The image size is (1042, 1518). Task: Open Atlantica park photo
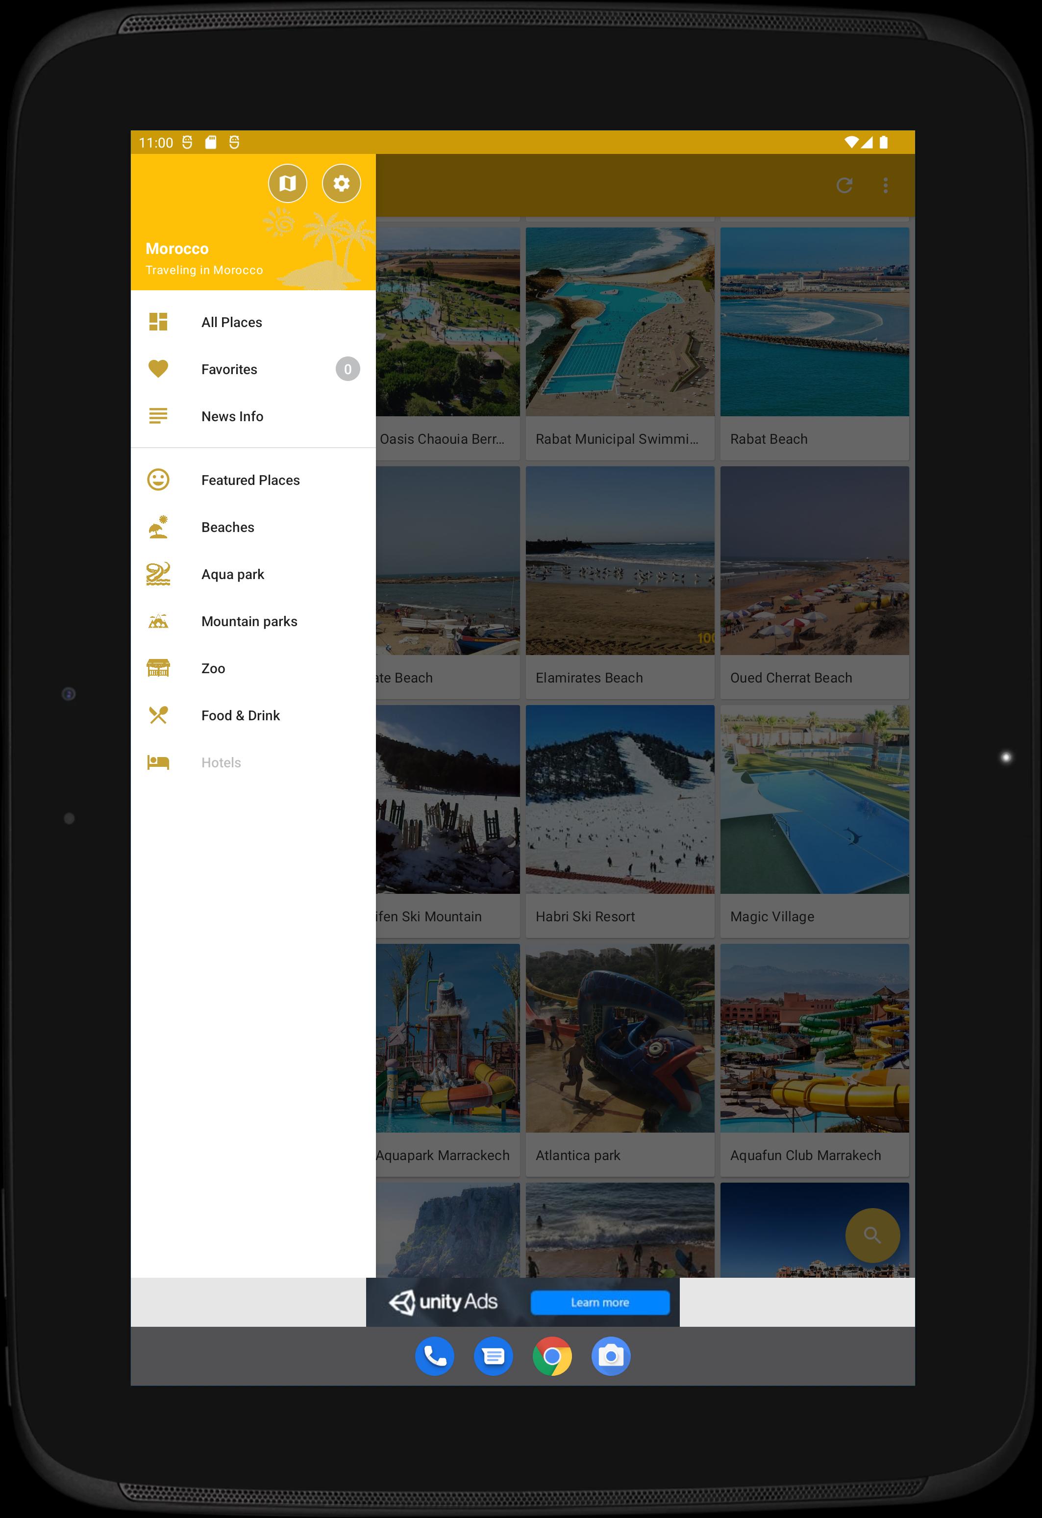[620, 1038]
